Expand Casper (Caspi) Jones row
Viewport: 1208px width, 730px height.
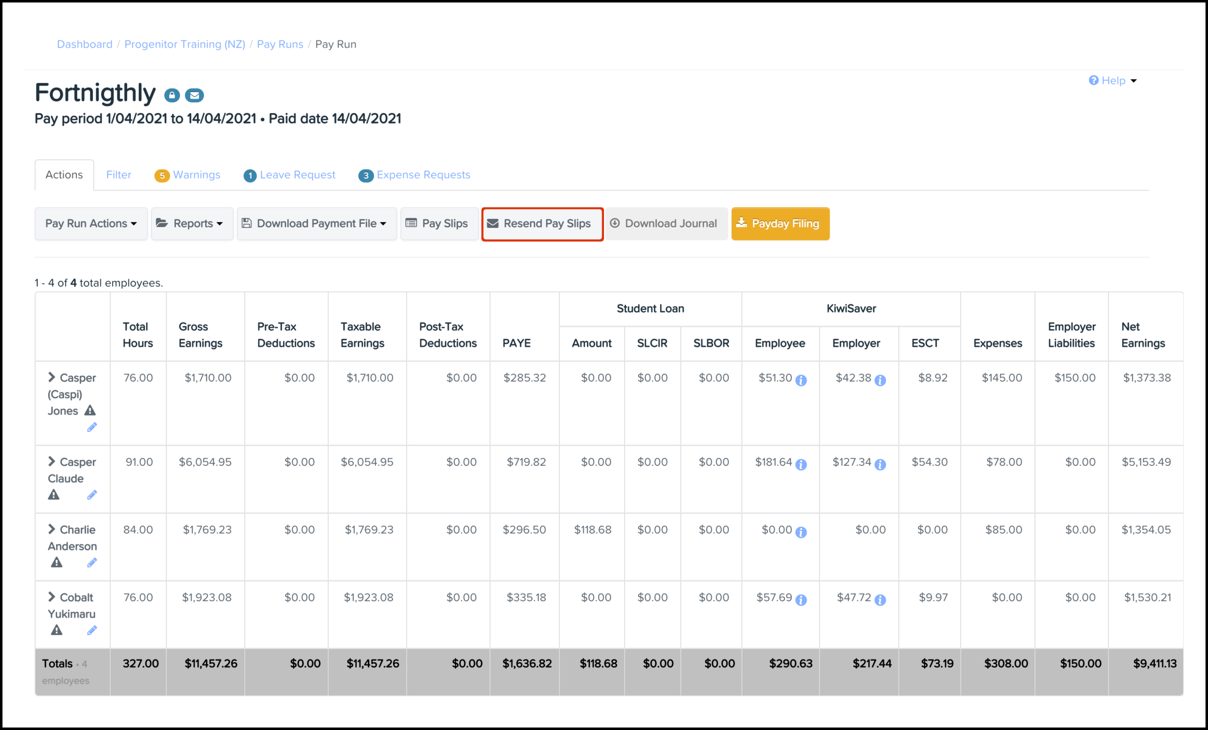(52, 377)
